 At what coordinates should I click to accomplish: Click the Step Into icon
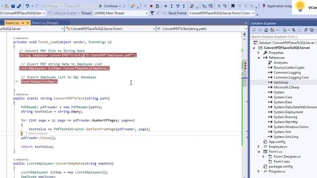click(172, 6)
